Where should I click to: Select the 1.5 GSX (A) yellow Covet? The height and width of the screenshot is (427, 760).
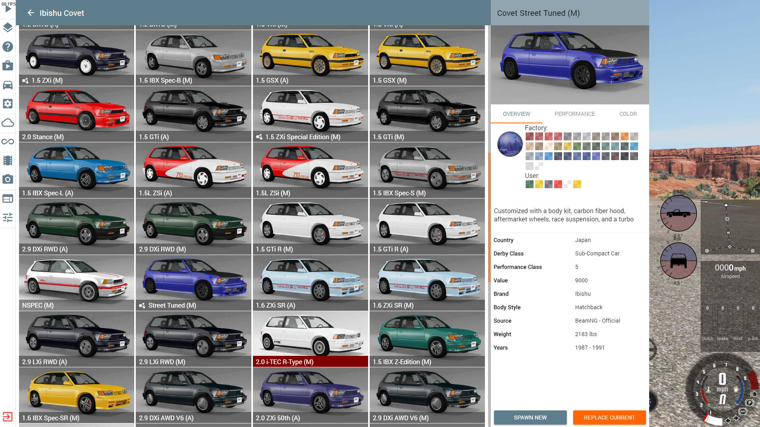tap(310, 57)
